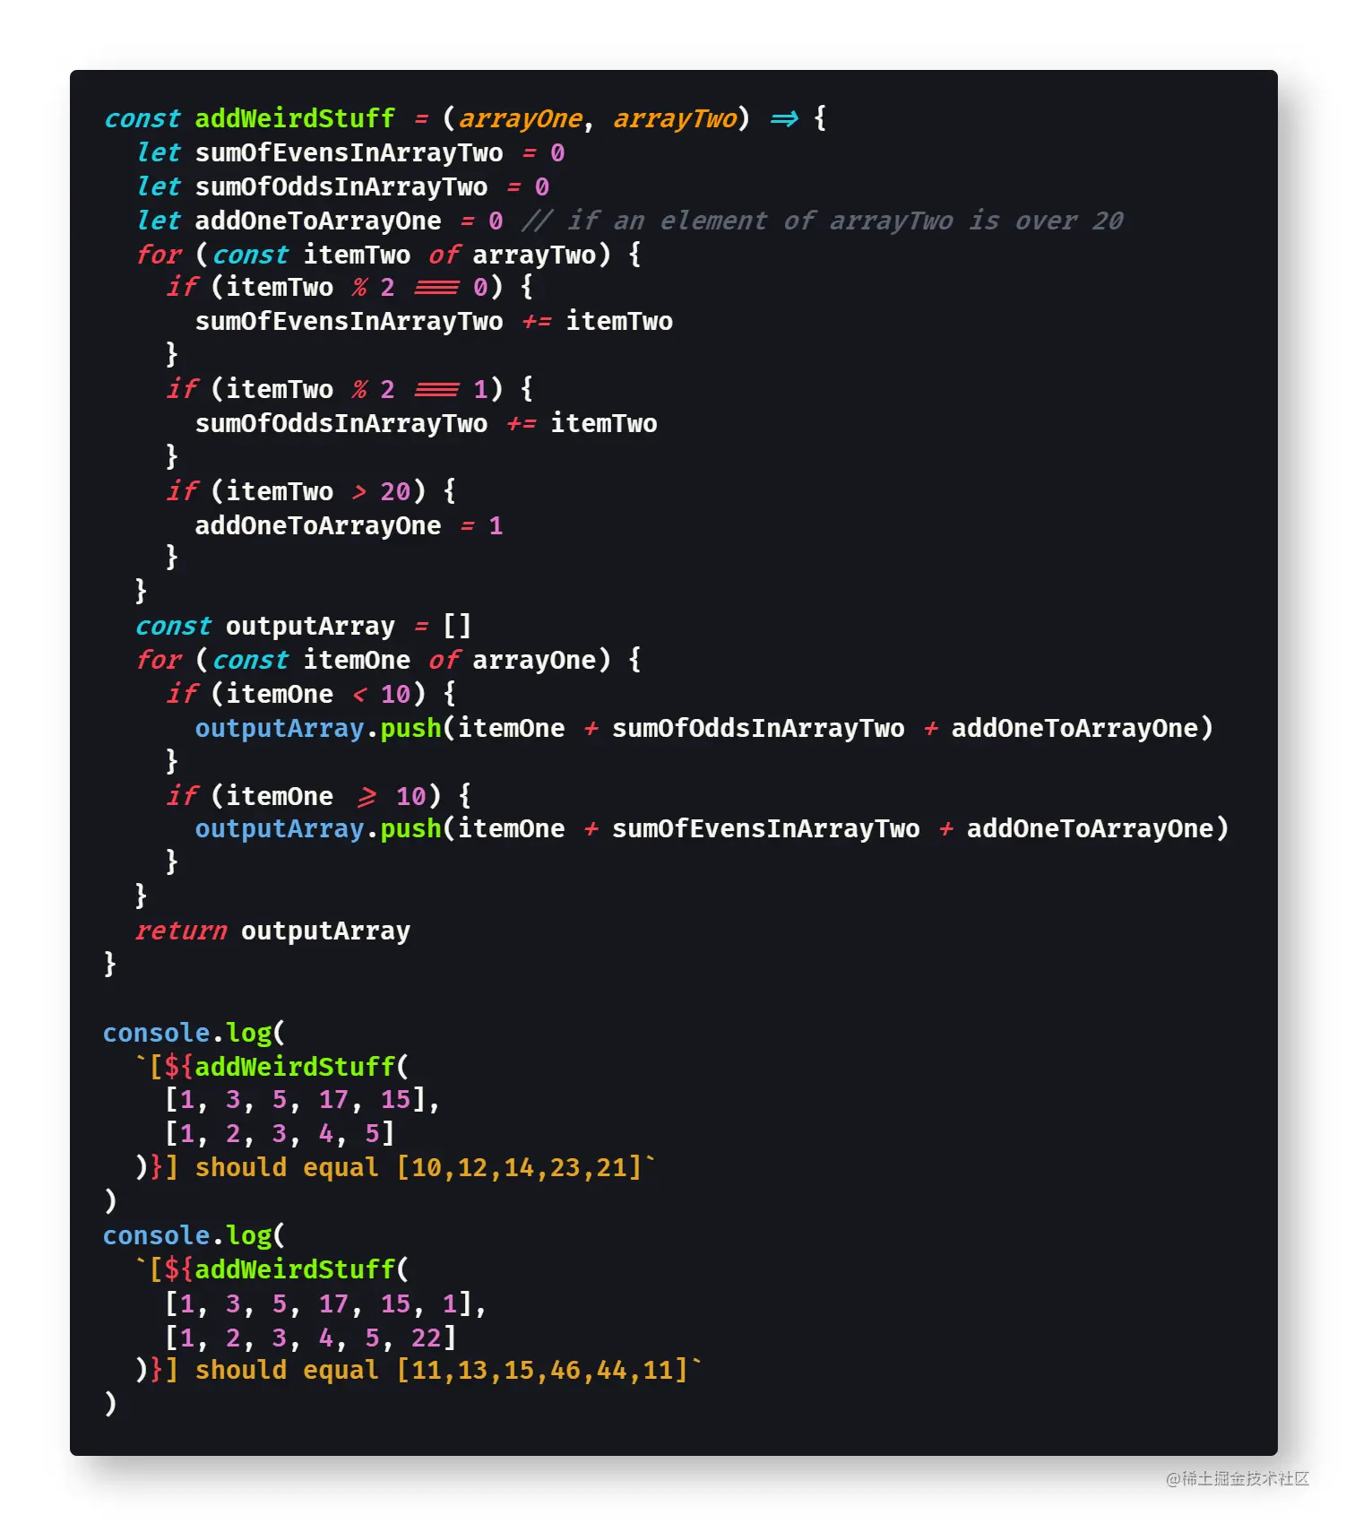Viewport: 1346px width, 1524px height.
Task: Click the condition 'itemTwo % 2 === 0'
Action: pyautogui.click(x=358, y=288)
